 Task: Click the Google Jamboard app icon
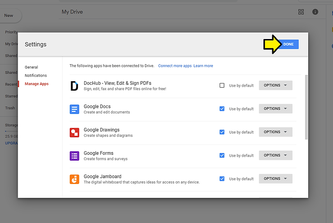click(x=74, y=179)
